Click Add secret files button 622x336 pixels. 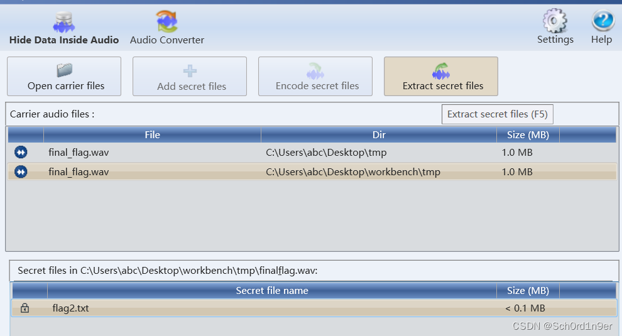coord(190,76)
